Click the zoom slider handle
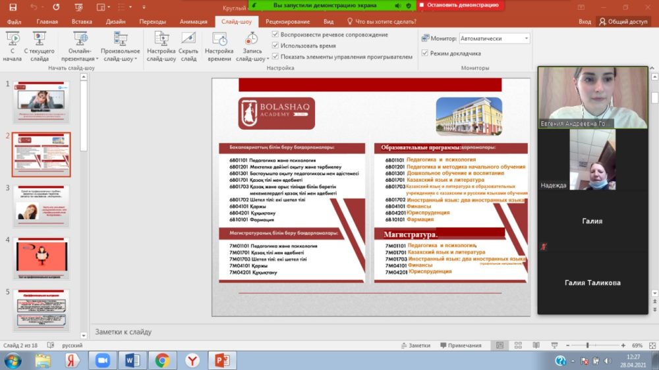659x370 pixels. coord(588,345)
